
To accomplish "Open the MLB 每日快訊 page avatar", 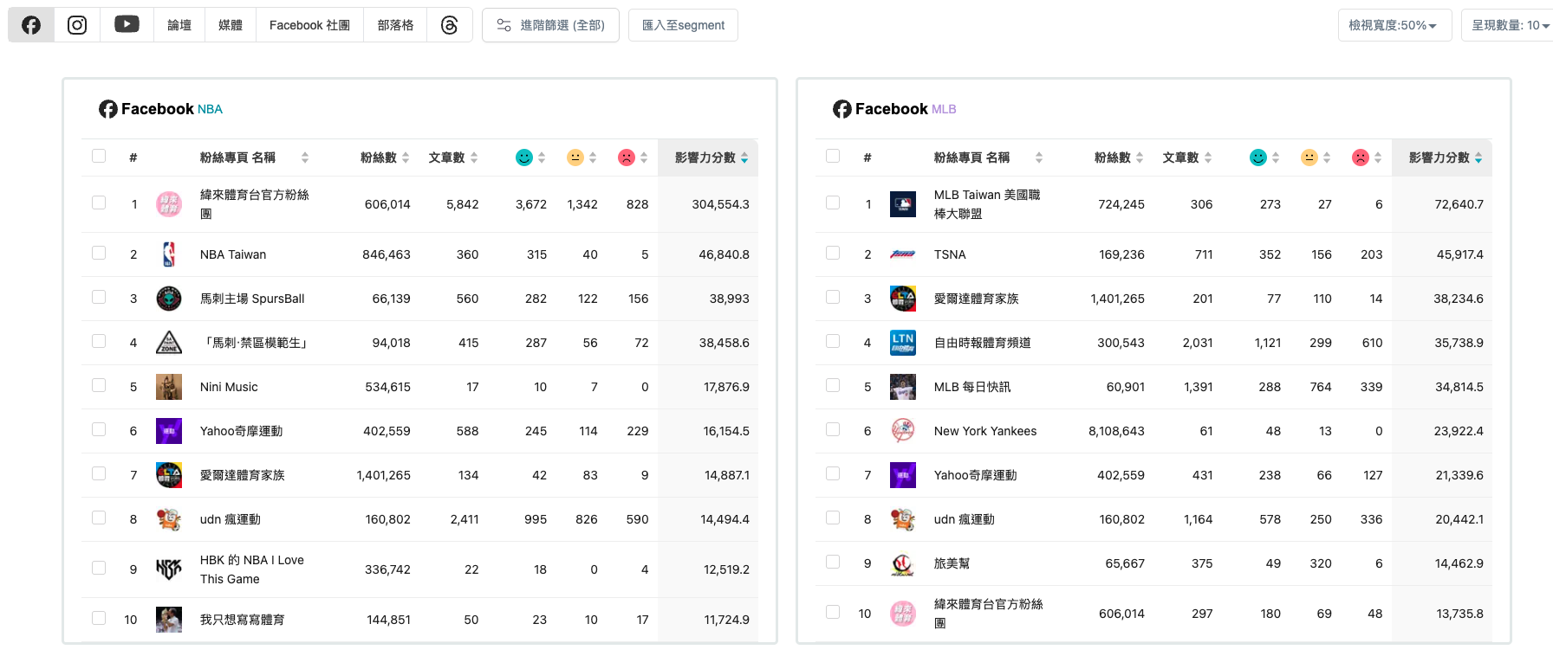I will [x=903, y=387].
